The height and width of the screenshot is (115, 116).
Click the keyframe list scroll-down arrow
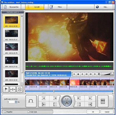point(22,84)
